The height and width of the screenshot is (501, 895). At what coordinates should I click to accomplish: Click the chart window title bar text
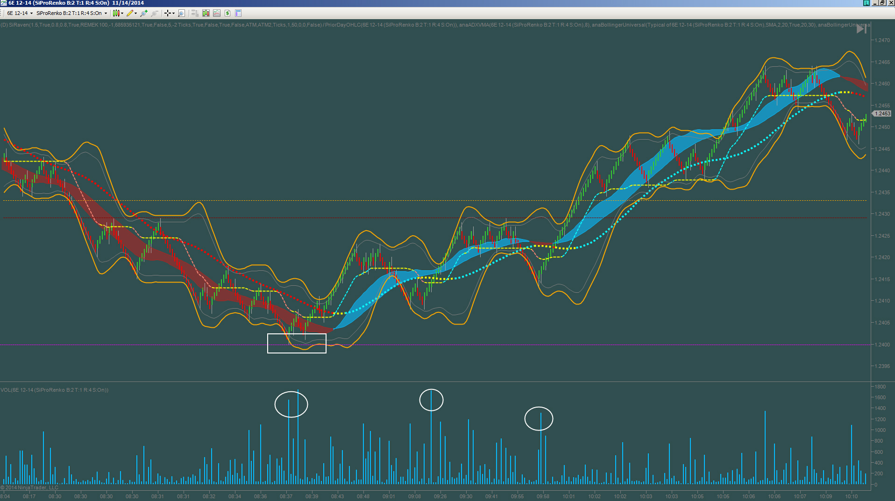tap(76, 3)
